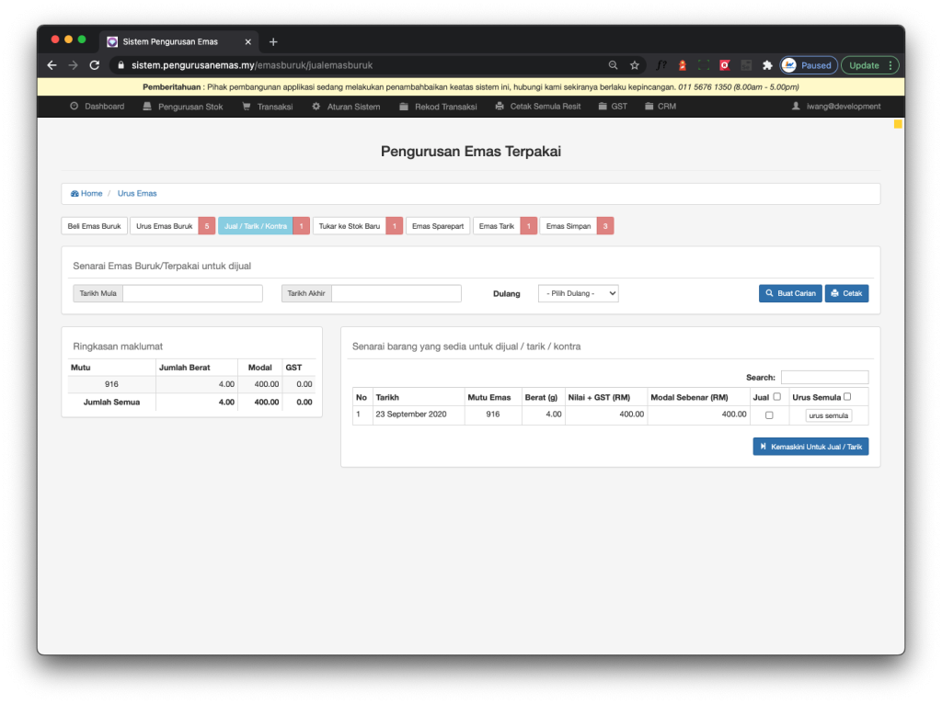Image resolution: width=942 pixels, height=704 pixels.
Task: Click the Cetak Semula Resit printer icon
Action: [x=500, y=107]
